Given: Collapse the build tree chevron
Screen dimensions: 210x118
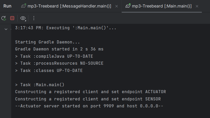Looking at the screenshot, I should click(x=6, y=29).
